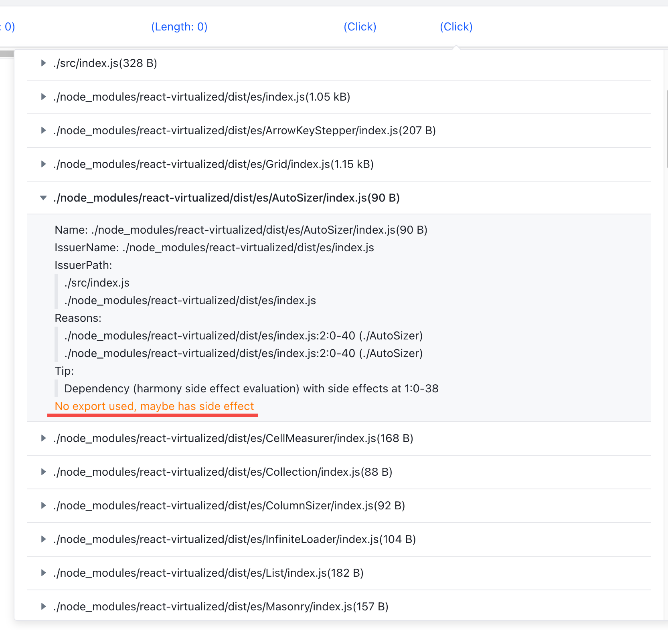The height and width of the screenshot is (630, 668).
Task: Expand the List/index.js row arrow
Action: (x=43, y=573)
